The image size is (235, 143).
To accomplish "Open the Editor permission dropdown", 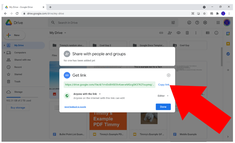I will (163, 96).
